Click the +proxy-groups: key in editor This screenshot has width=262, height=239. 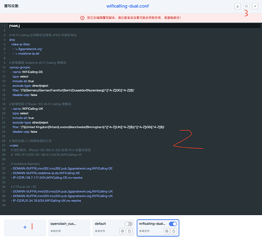click(x=20, y=67)
